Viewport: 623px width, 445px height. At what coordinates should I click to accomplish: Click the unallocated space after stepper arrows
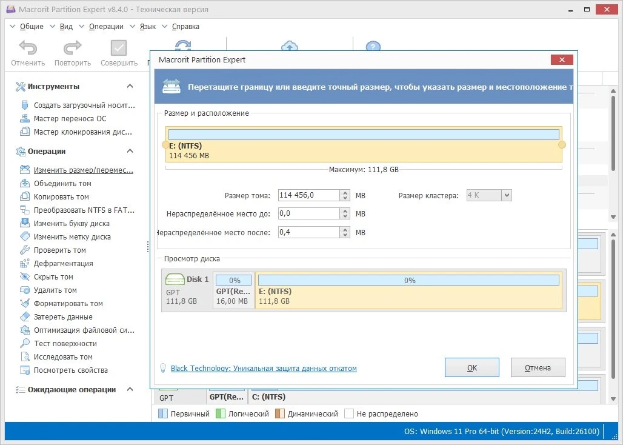click(x=345, y=232)
